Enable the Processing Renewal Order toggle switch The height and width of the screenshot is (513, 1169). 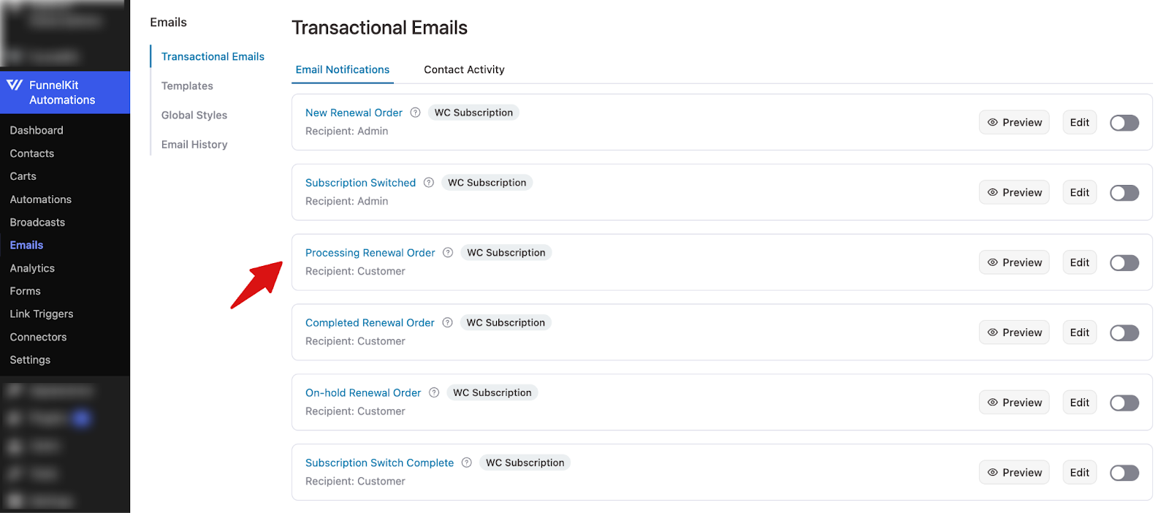tap(1124, 262)
